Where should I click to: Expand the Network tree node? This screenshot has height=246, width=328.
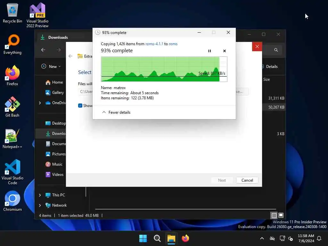(x=40, y=205)
